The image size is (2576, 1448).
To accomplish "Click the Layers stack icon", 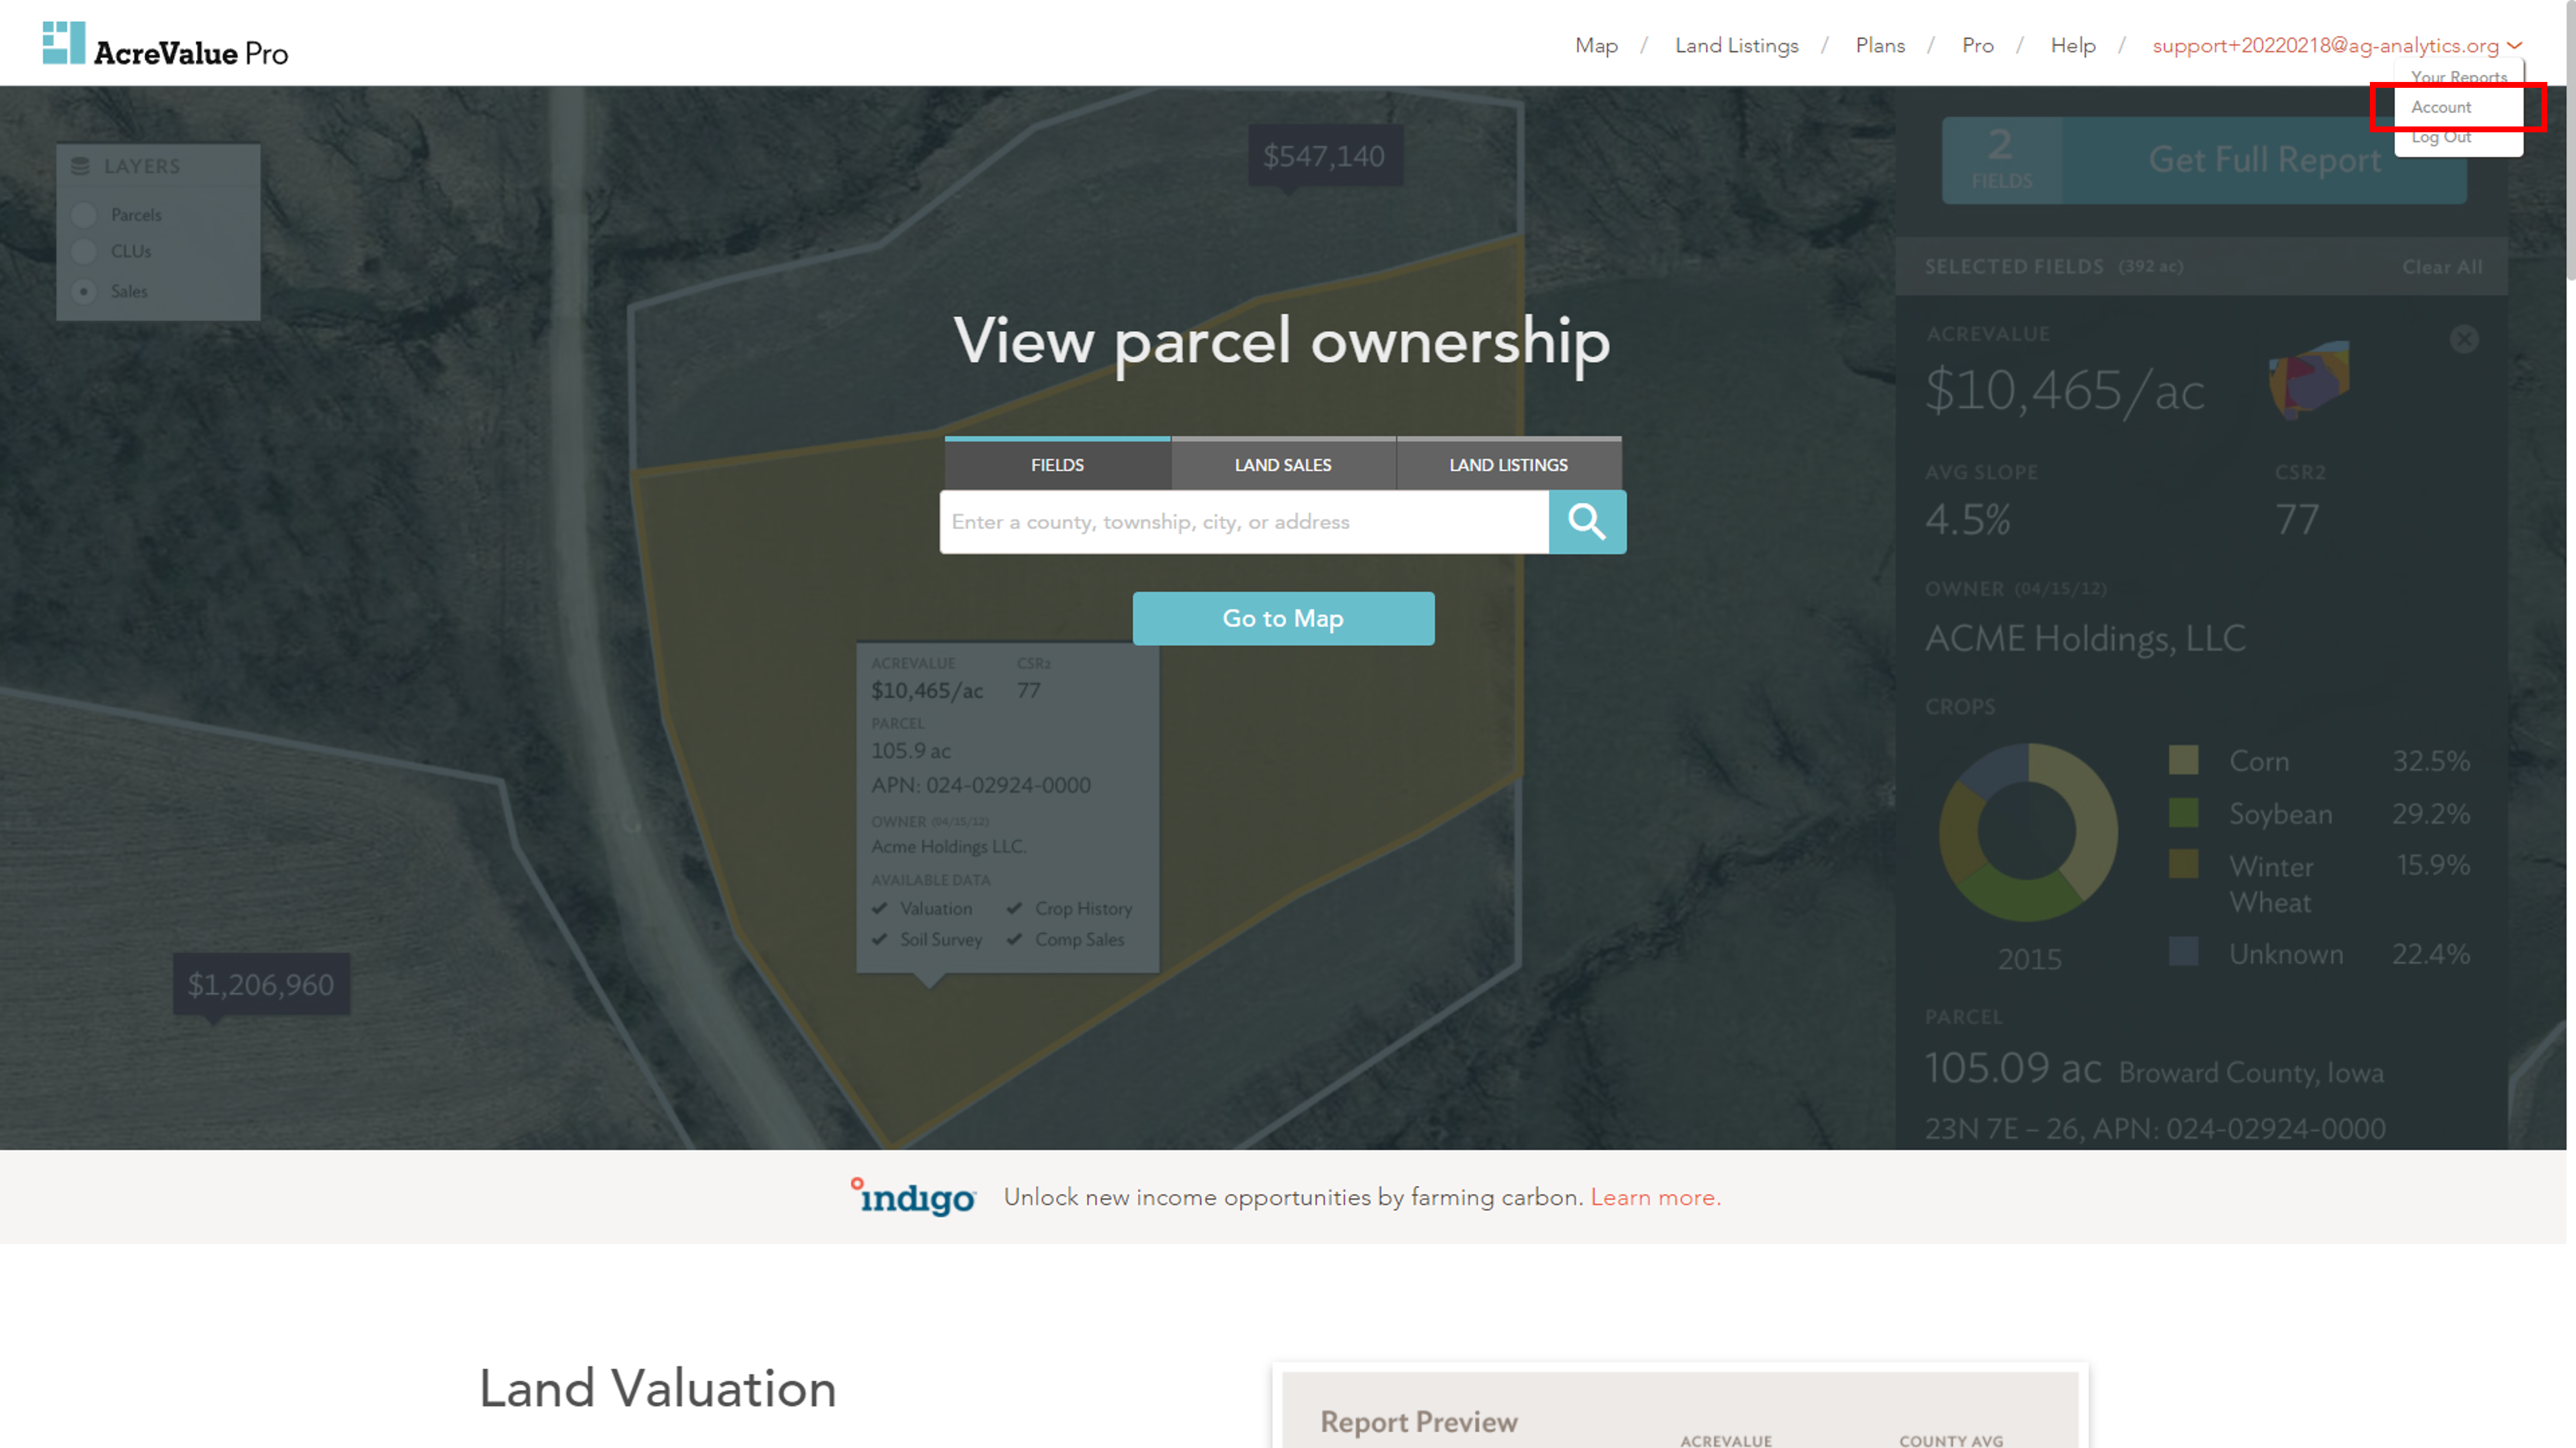I will click(x=81, y=166).
